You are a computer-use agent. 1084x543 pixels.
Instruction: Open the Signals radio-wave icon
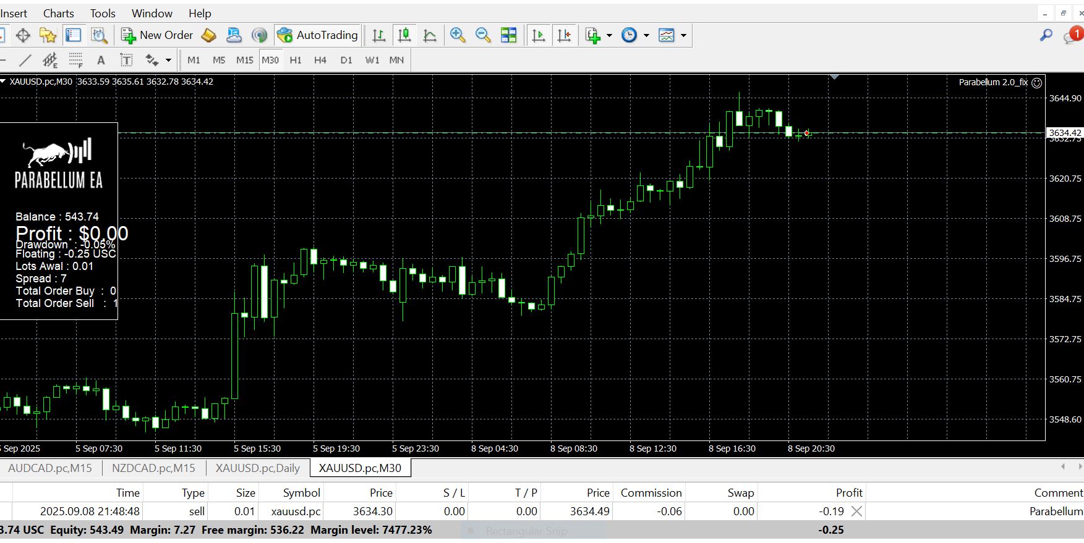(259, 35)
